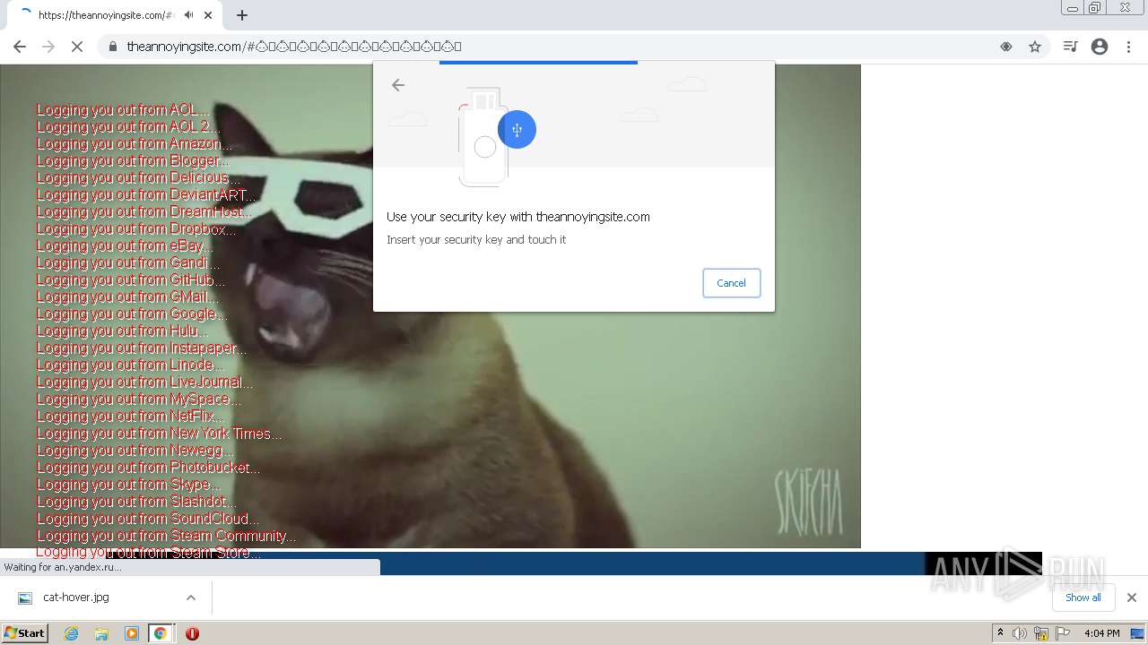Show all downloads
This screenshot has height=645, width=1148.
1083,598
